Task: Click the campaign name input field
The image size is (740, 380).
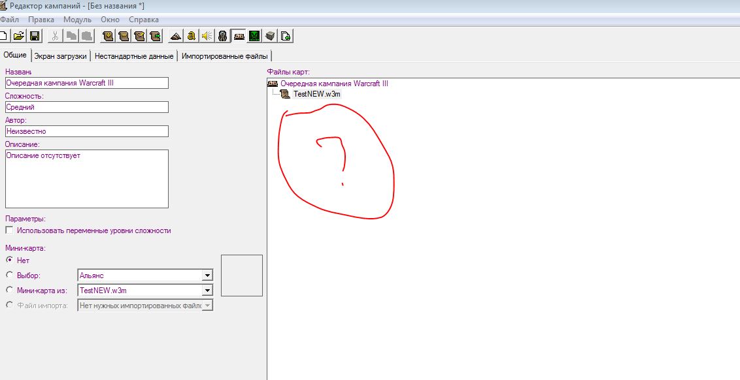Action: (x=87, y=83)
